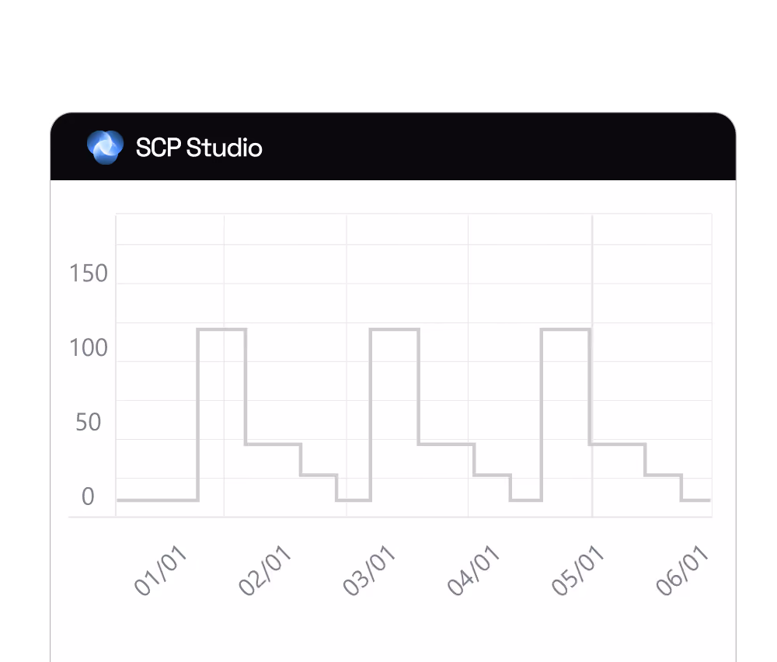Click the mid-level step after the third peak
Image resolution: width=777 pixels, height=662 pixels.
618,444
